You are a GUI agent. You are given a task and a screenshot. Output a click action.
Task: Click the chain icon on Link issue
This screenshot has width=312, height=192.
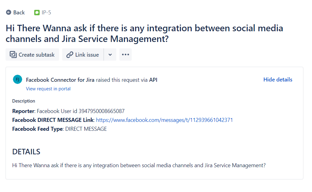[70, 55]
